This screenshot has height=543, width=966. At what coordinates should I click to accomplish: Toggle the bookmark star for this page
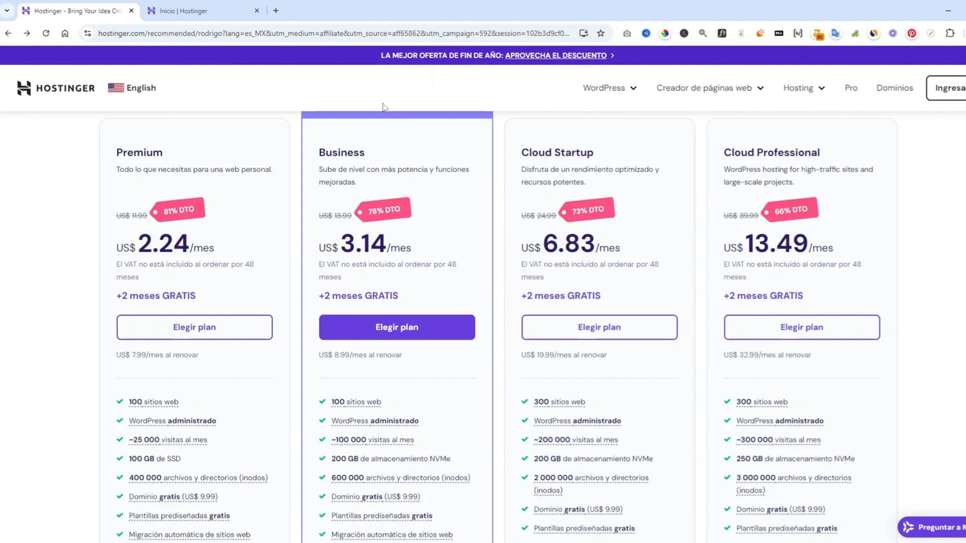point(601,33)
